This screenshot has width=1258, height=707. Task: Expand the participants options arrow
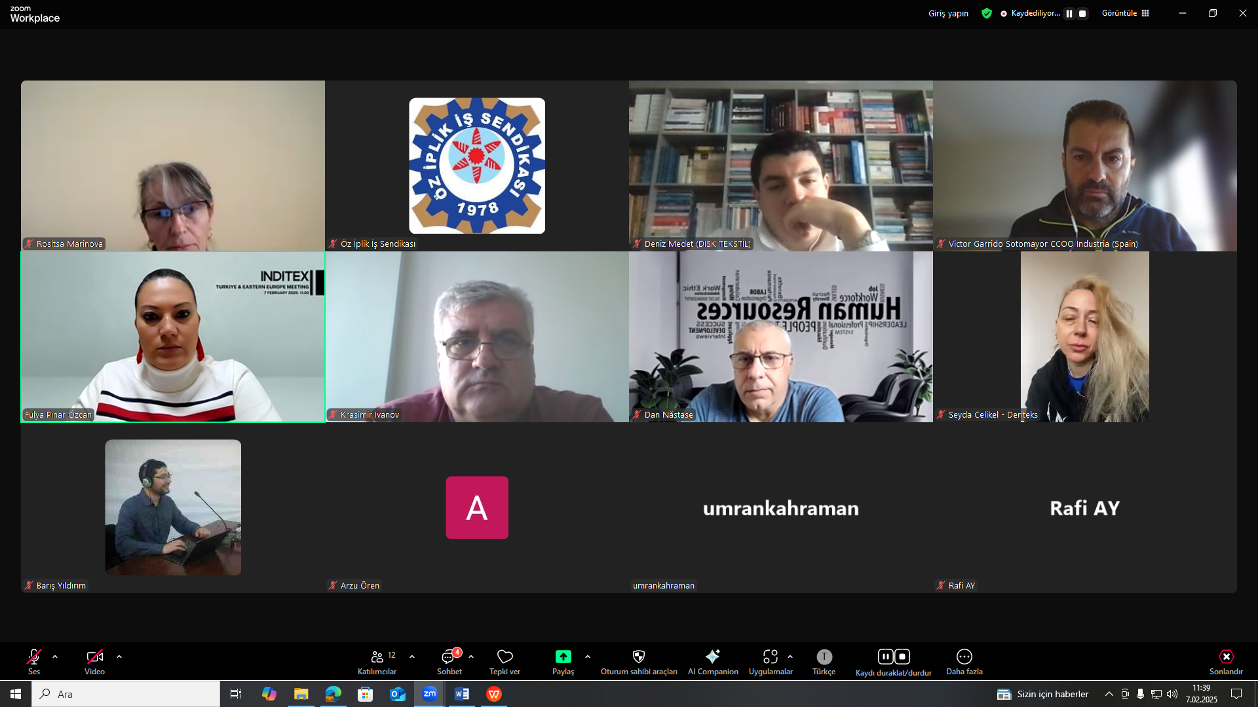(412, 657)
